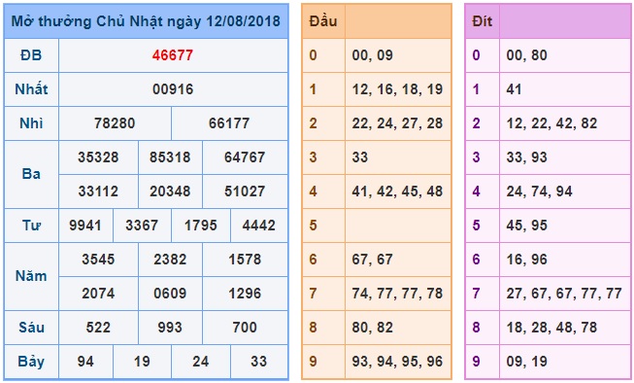Screen dimensions: 634x383
Task: Click the empty Đầu row 5 cell
Action: pos(398,226)
